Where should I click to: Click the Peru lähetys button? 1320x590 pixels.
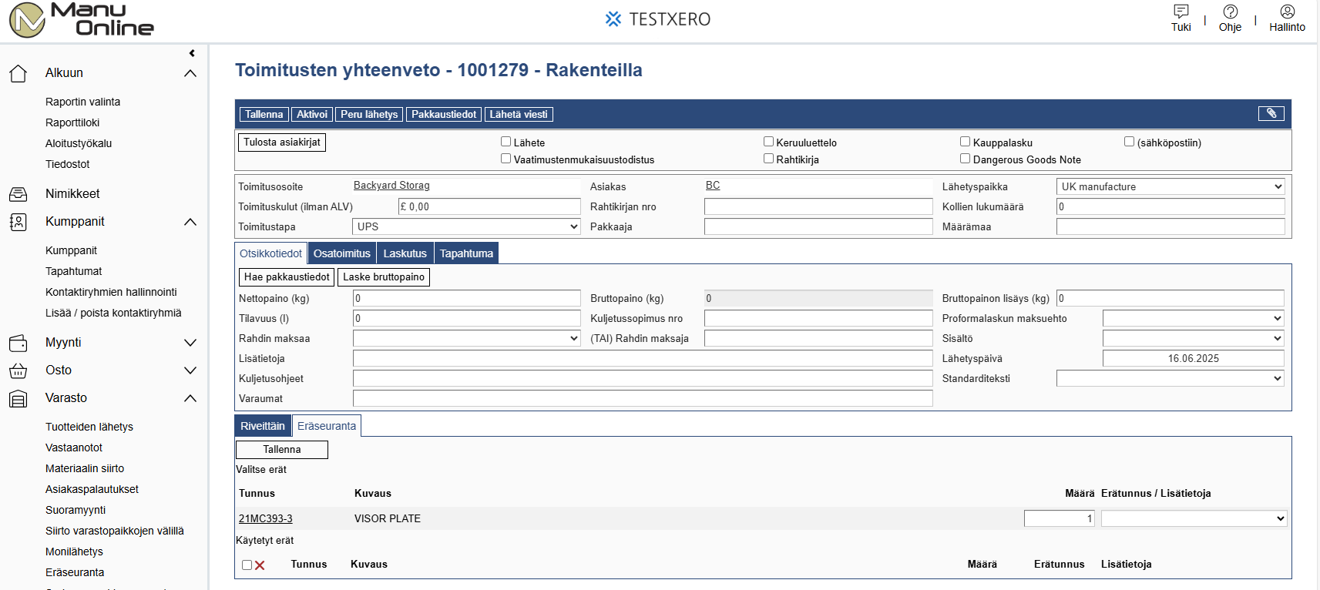click(369, 114)
